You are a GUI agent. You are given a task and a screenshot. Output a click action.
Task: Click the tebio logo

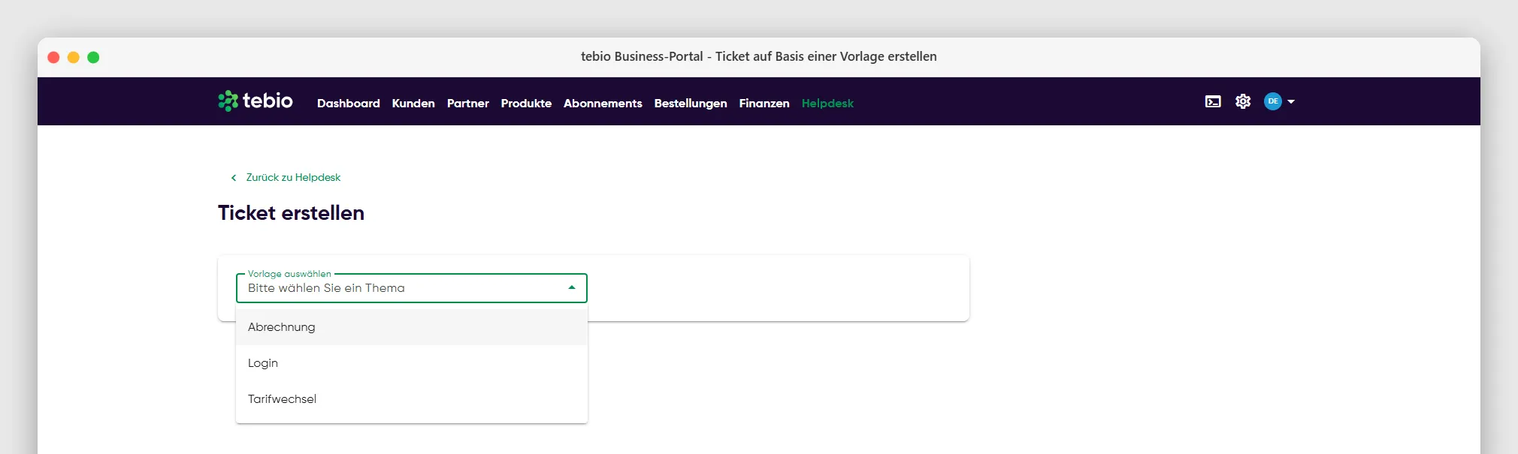coord(256,101)
